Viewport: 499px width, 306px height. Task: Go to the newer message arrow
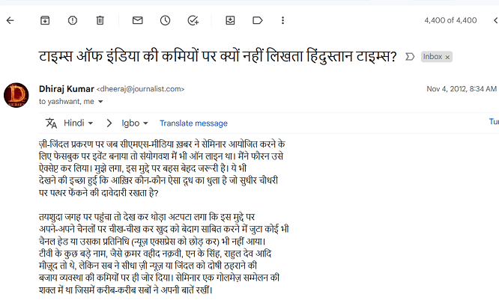[496, 21]
